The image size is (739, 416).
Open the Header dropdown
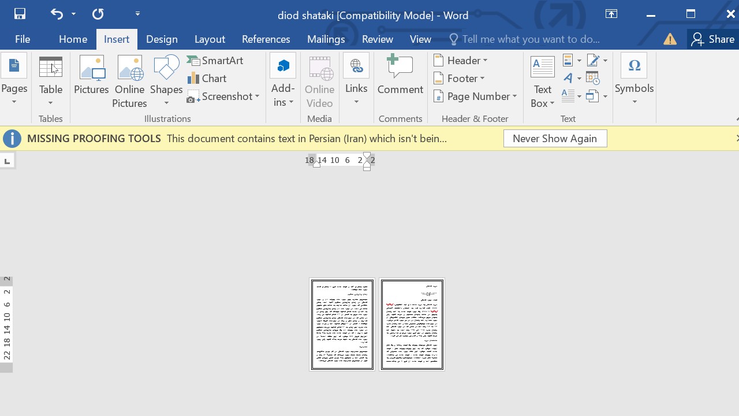tap(461, 61)
